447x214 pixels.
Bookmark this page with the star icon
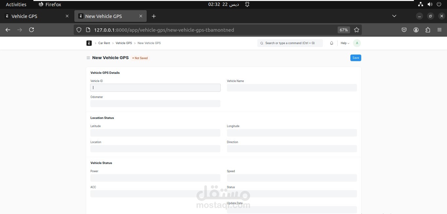pos(357,30)
